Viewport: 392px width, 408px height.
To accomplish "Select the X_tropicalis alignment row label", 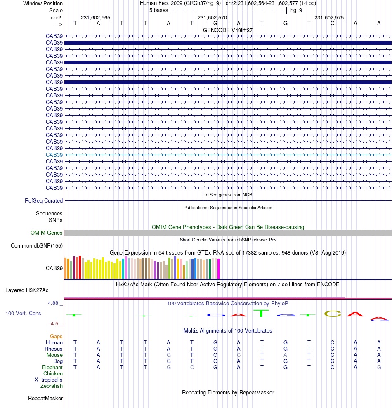I will pyautogui.click(x=49, y=380).
